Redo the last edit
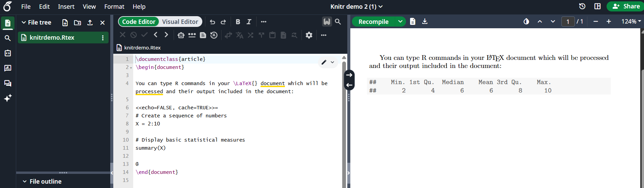This screenshot has height=188, width=644. click(223, 22)
